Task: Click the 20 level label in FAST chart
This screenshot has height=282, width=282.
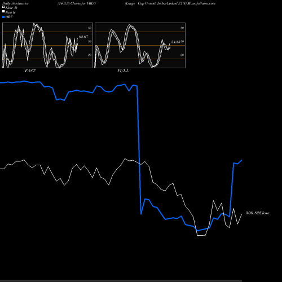Action: click(x=90, y=55)
